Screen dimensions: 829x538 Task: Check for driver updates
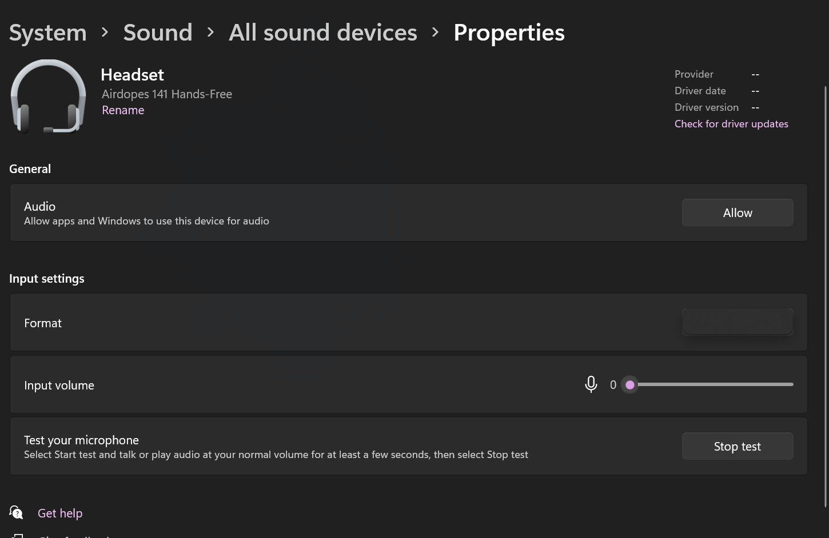[x=731, y=124]
